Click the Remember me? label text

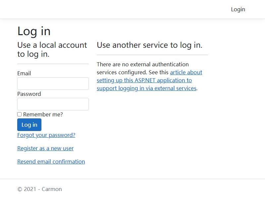43,114
